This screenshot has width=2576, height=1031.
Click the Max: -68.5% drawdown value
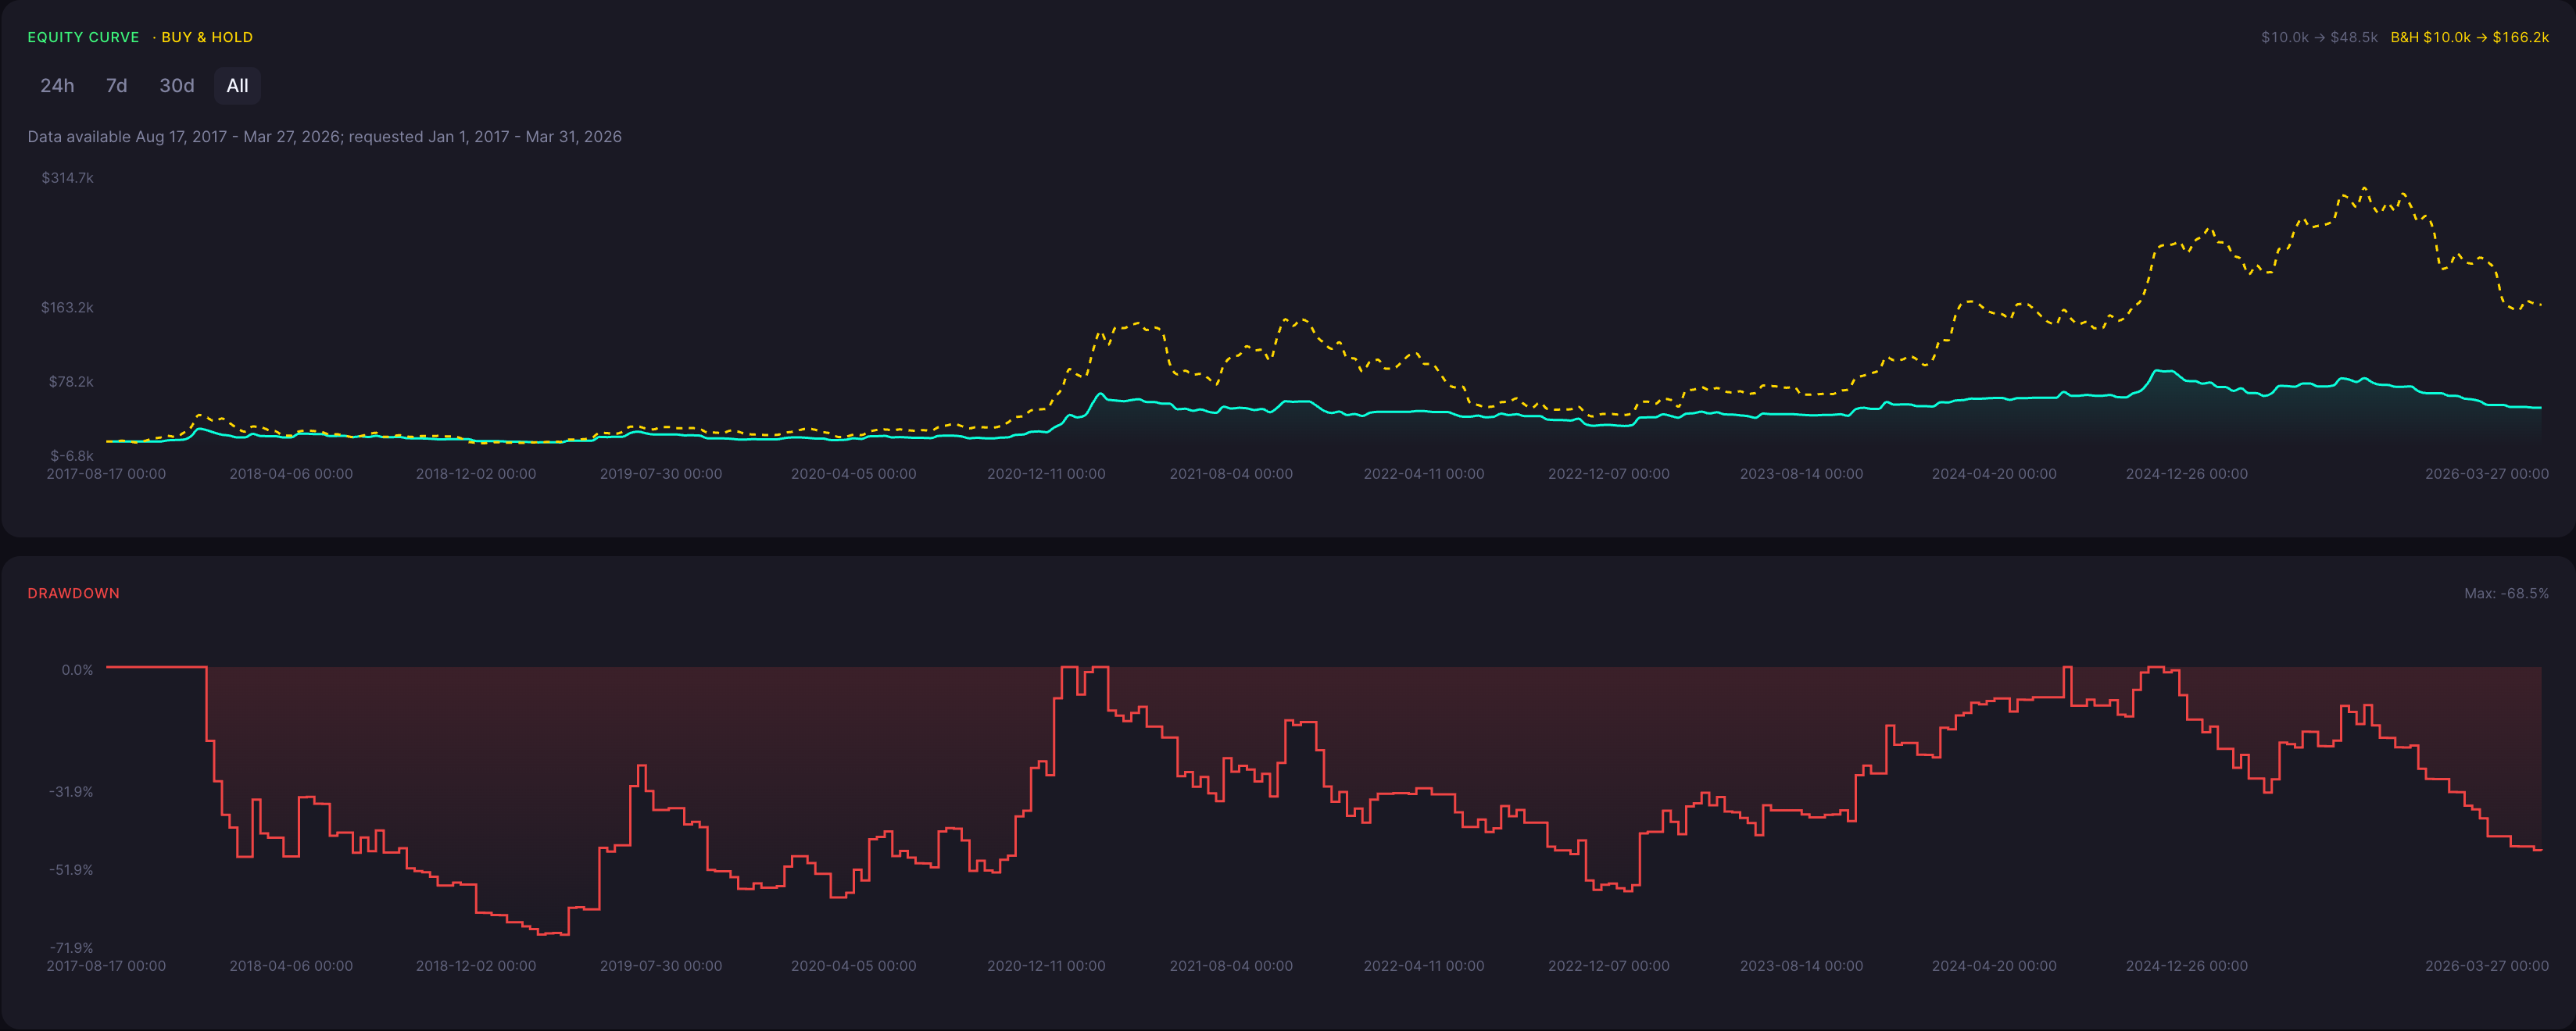coord(2506,594)
